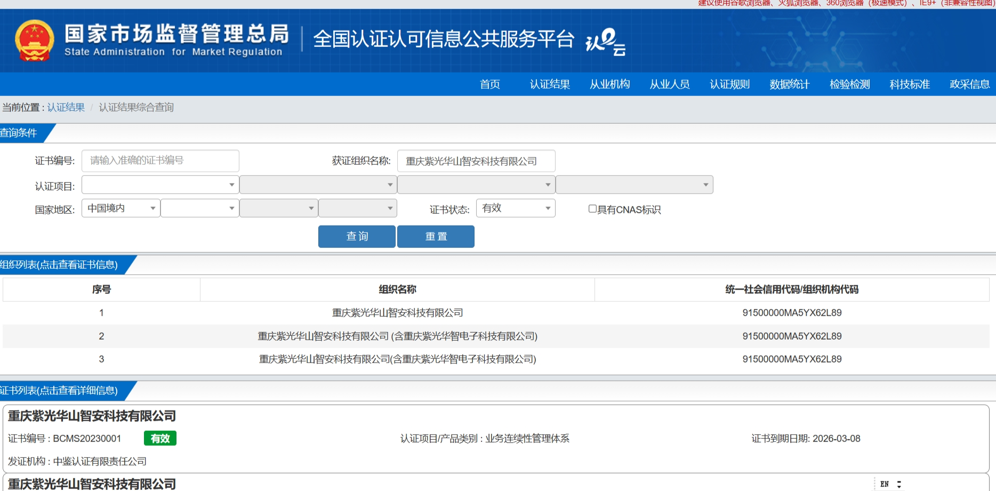Click the 序号 column header
The width and height of the screenshot is (996, 491).
101,289
